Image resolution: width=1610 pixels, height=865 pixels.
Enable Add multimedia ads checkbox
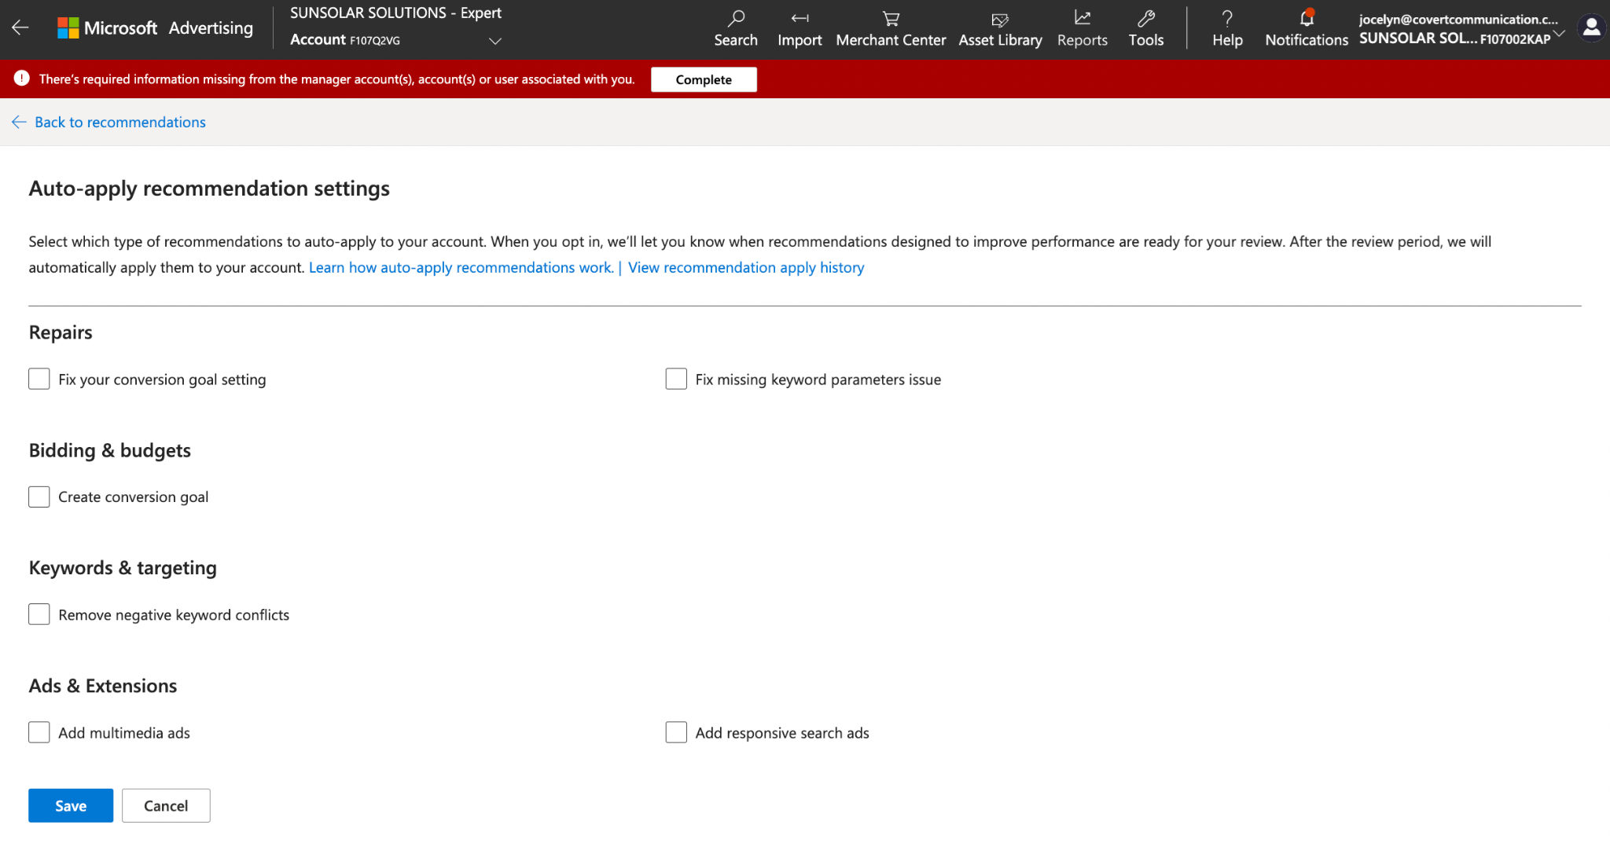39,732
